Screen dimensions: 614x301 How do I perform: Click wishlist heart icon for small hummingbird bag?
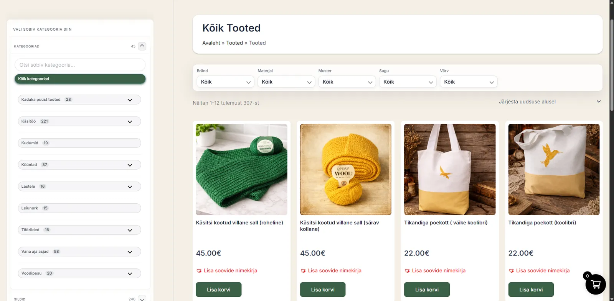[407, 271]
